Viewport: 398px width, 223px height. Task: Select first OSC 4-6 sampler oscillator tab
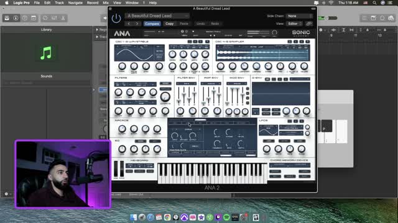click(x=290, y=42)
